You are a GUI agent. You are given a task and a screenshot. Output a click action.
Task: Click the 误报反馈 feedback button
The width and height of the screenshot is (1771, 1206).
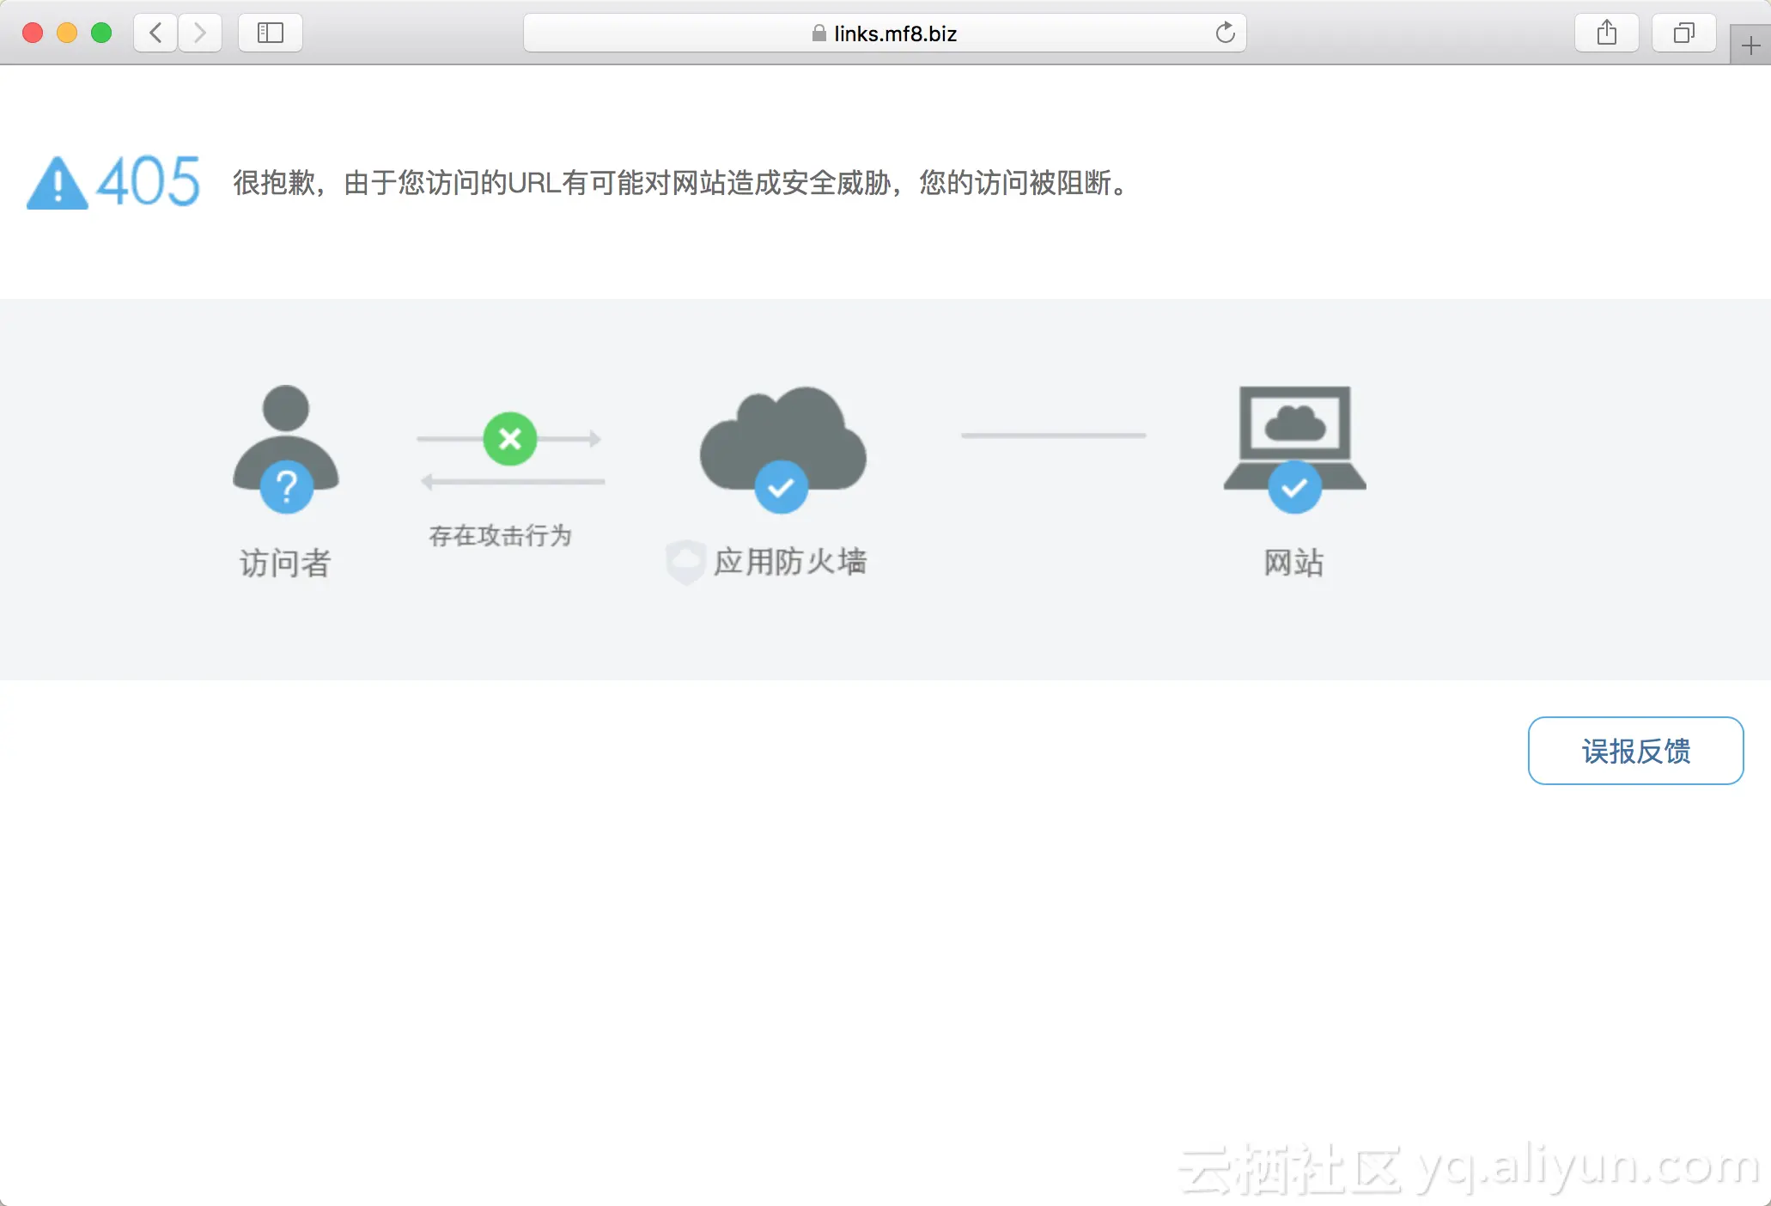pyautogui.click(x=1635, y=751)
